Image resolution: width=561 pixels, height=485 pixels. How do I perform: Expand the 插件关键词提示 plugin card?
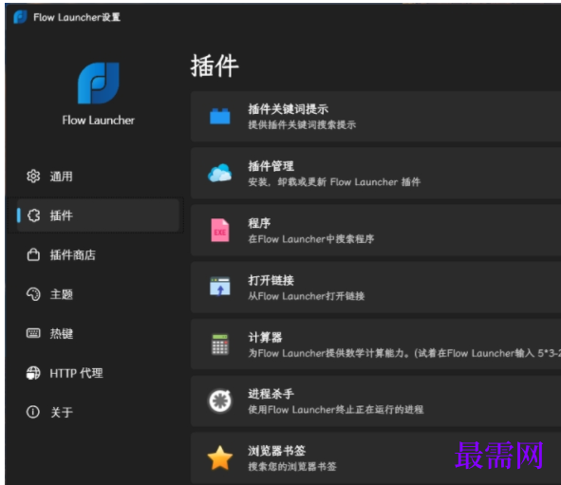point(376,116)
